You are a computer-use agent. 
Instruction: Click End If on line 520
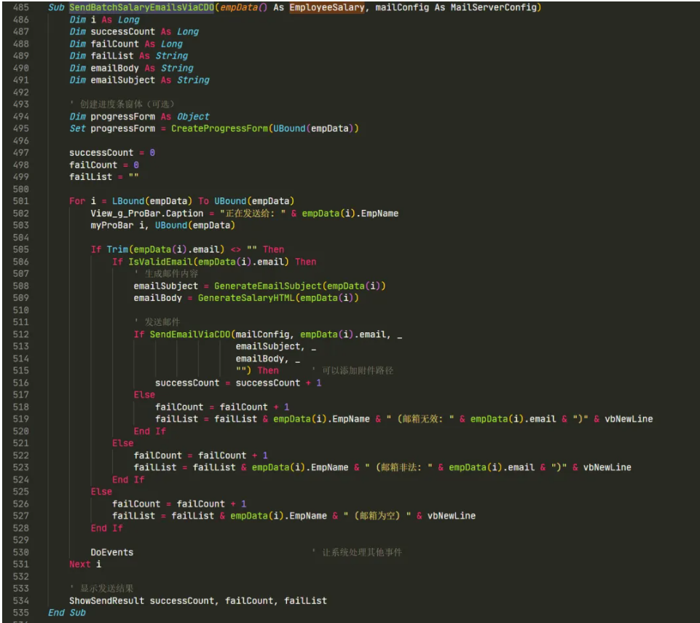(x=149, y=431)
